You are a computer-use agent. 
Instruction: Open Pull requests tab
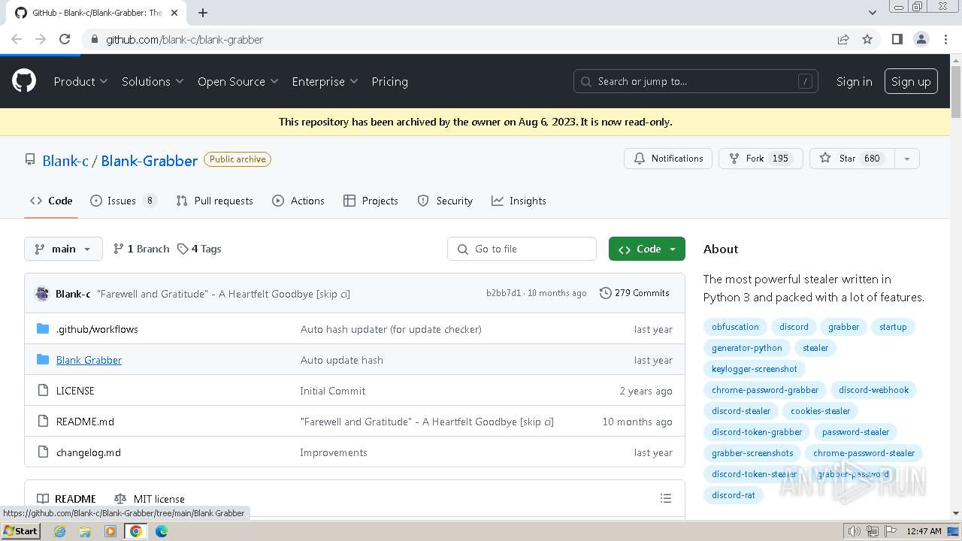(x=214, y=201)
